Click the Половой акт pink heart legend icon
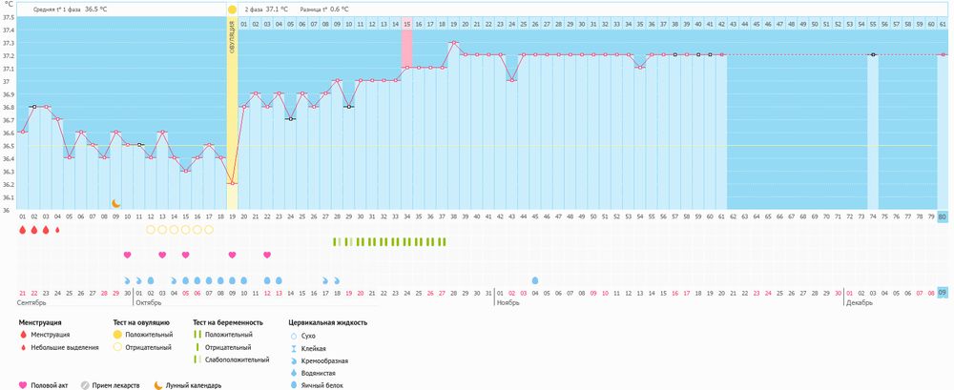 (23, 385)
